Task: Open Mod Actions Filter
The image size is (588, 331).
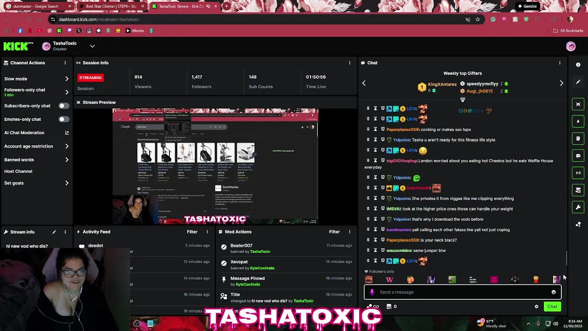Action: [334, 232]
